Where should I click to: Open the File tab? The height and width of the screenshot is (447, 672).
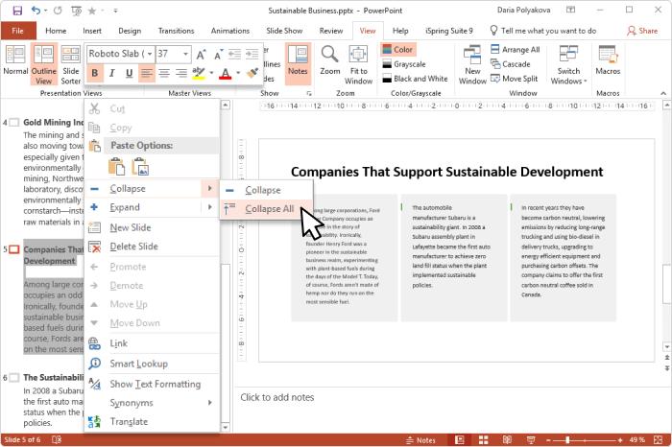tap(18, 31)
